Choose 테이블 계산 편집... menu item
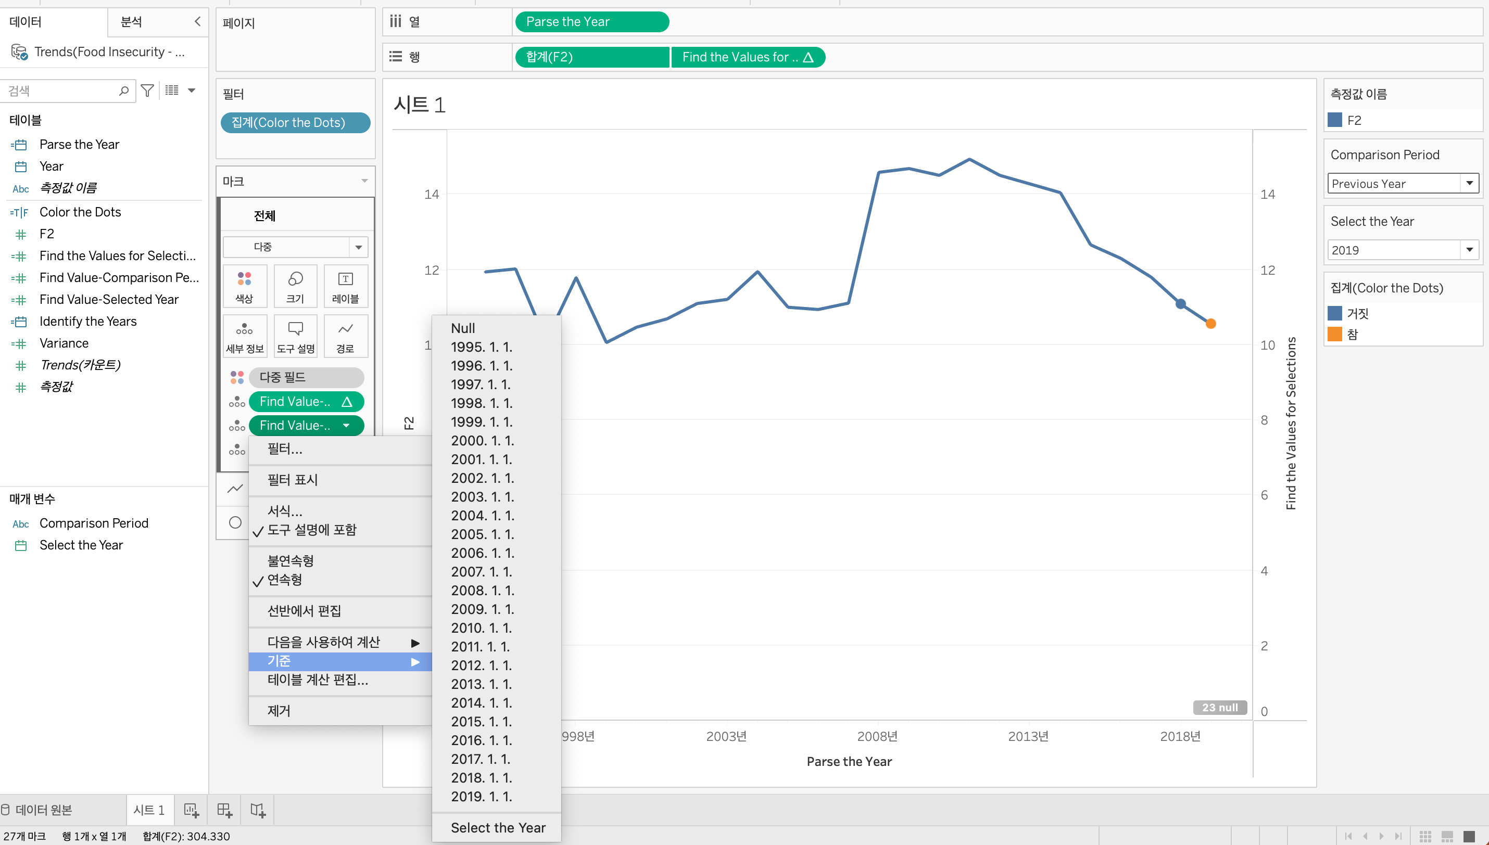 point(340,680)
